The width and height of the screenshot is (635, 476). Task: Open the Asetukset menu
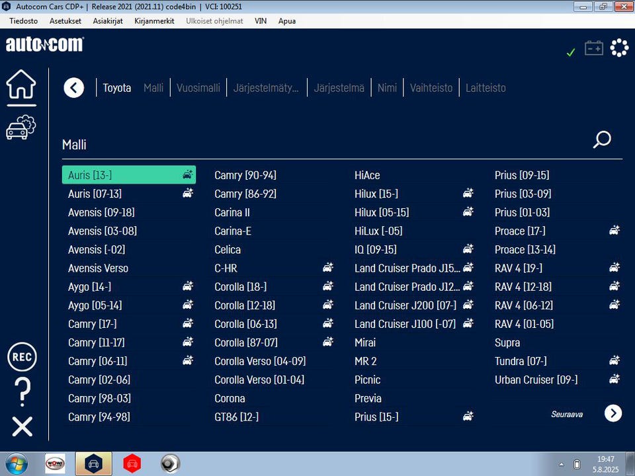pyautogui.click(x=65, y=21)
